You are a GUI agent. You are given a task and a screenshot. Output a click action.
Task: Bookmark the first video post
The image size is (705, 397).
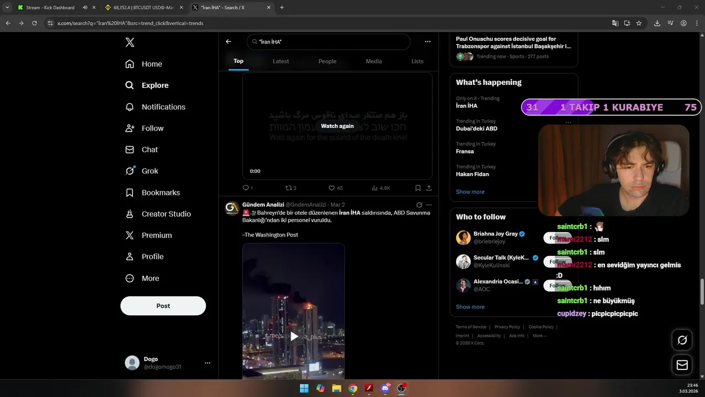point(418,188)
